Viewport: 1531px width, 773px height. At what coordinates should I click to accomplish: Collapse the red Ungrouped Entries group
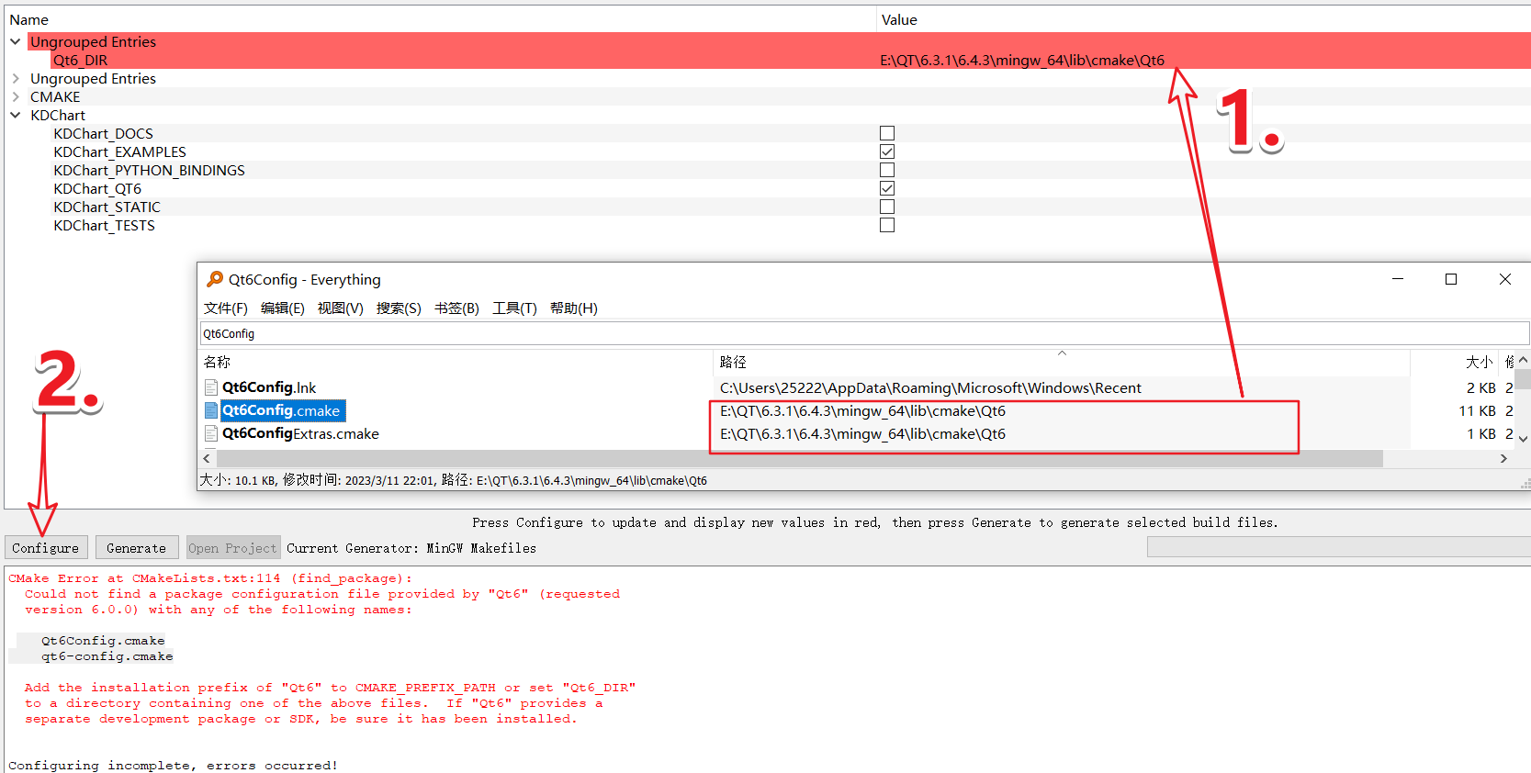coord(16,41)
